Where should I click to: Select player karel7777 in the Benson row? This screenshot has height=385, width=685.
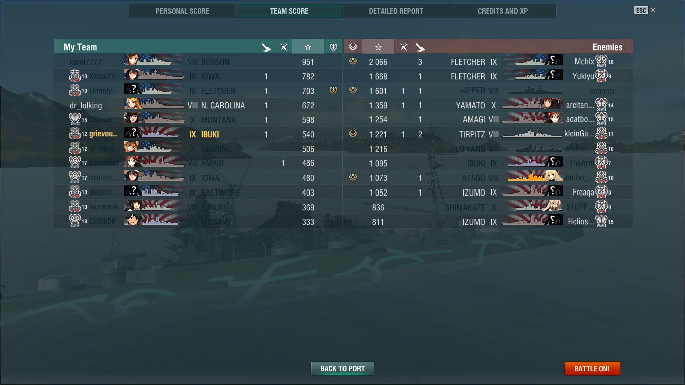(x=86, y=62)
